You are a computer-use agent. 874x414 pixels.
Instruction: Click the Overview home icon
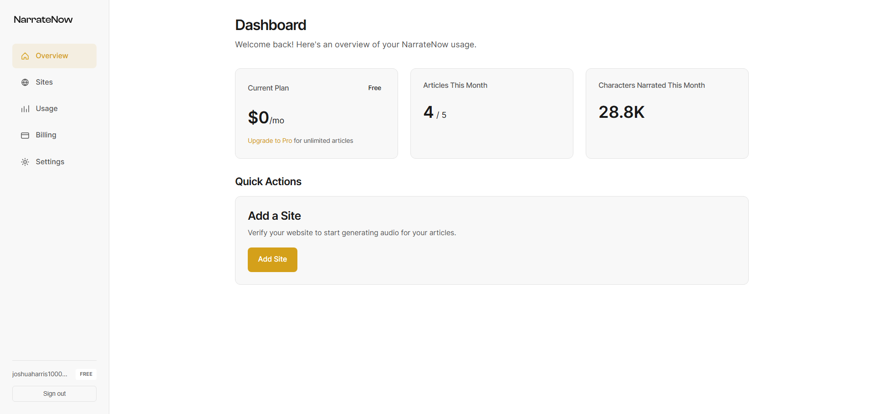pos(25,56)
